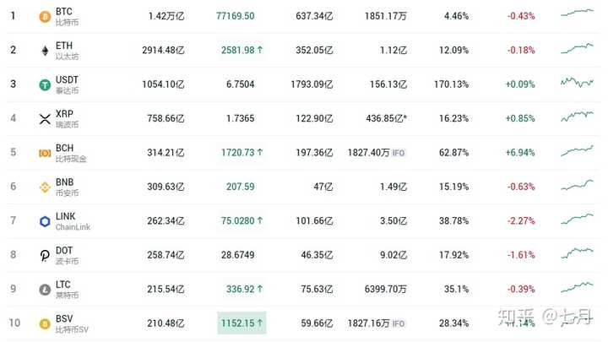Open the BTC coin name link
Image resolution: width=608 pixels, height=342 pixels.
coord(64,12)
